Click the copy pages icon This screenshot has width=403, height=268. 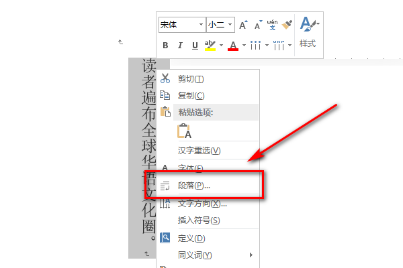point(165,95)
